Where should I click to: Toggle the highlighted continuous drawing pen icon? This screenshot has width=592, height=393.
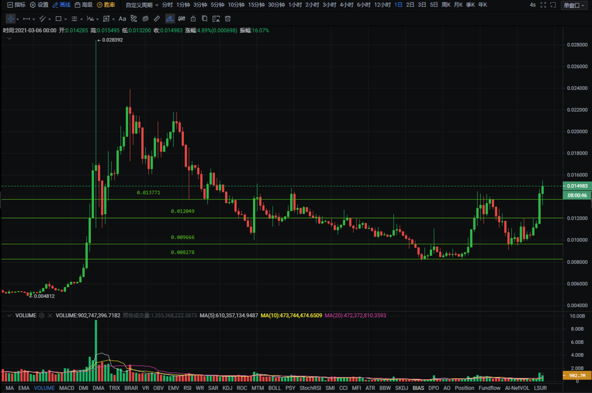(169, 19)
